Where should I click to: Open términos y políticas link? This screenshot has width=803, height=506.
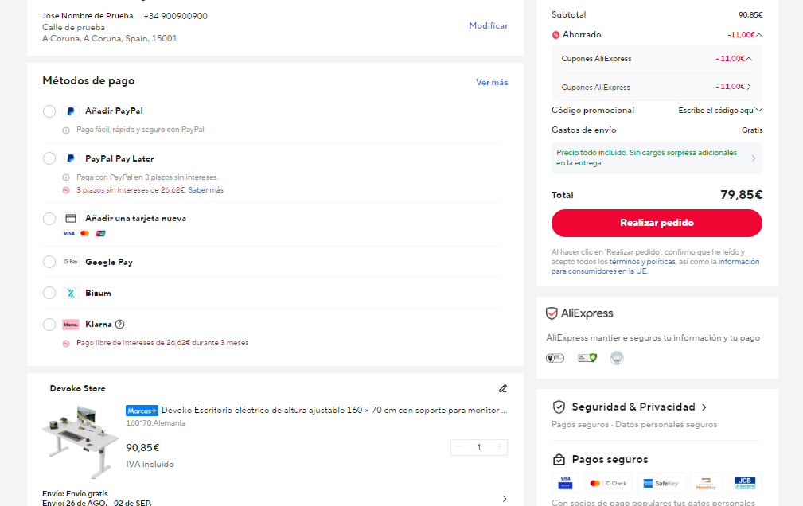[x=642, y=262]
